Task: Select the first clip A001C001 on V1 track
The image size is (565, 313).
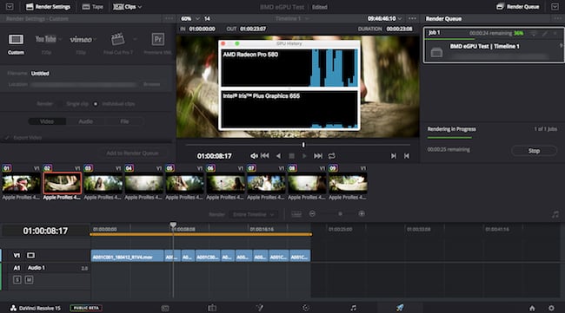Action: pos(127,256)
